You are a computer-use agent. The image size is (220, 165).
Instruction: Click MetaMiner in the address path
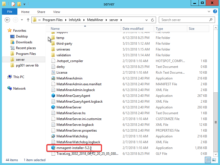coord(95,20)
